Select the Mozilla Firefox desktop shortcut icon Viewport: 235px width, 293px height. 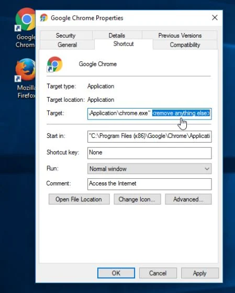point(25,70)
